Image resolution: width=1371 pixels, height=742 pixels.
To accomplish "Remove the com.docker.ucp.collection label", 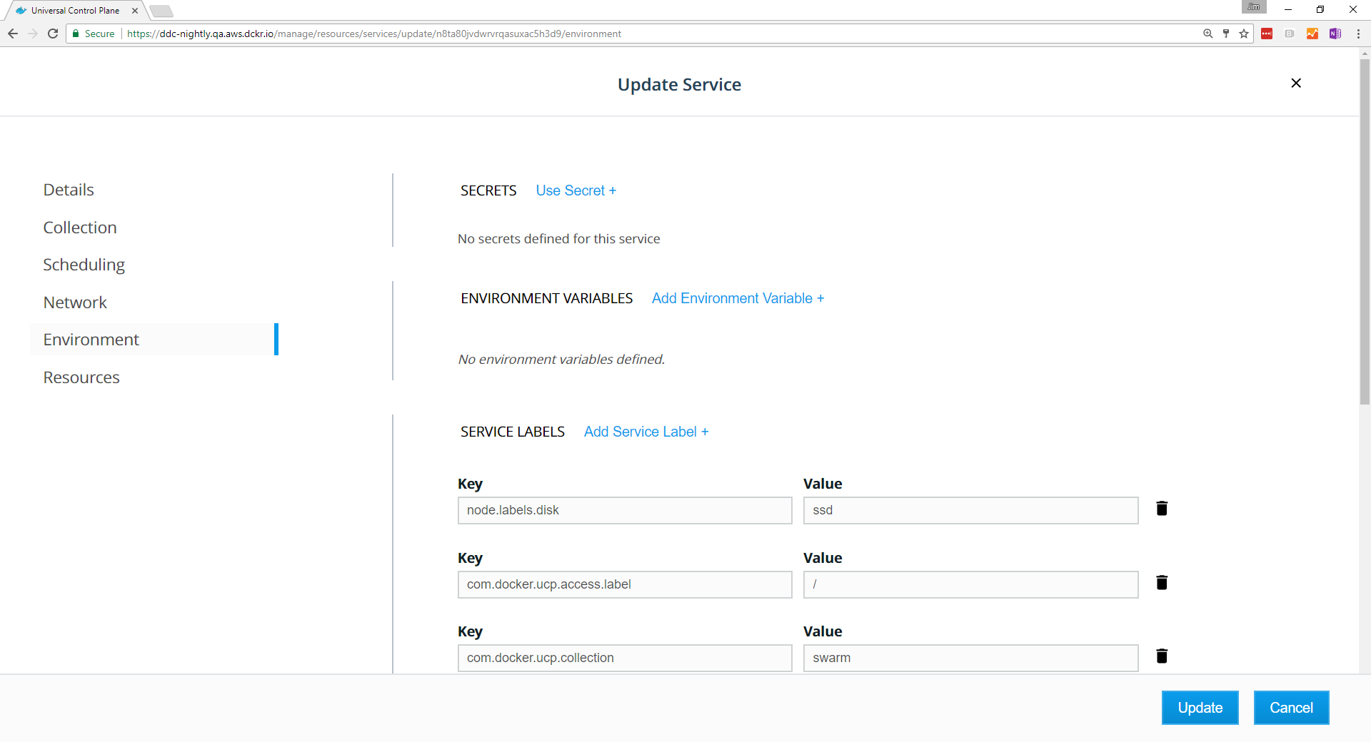I will click(1162, 656).
